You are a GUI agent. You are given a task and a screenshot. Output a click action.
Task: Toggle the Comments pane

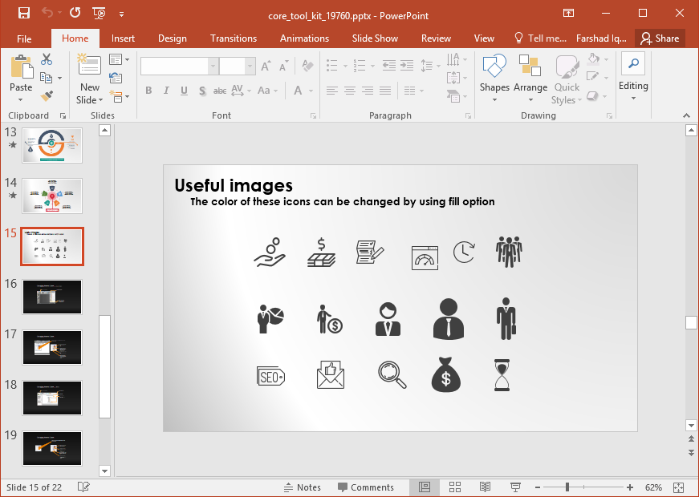tap(366, 487)
